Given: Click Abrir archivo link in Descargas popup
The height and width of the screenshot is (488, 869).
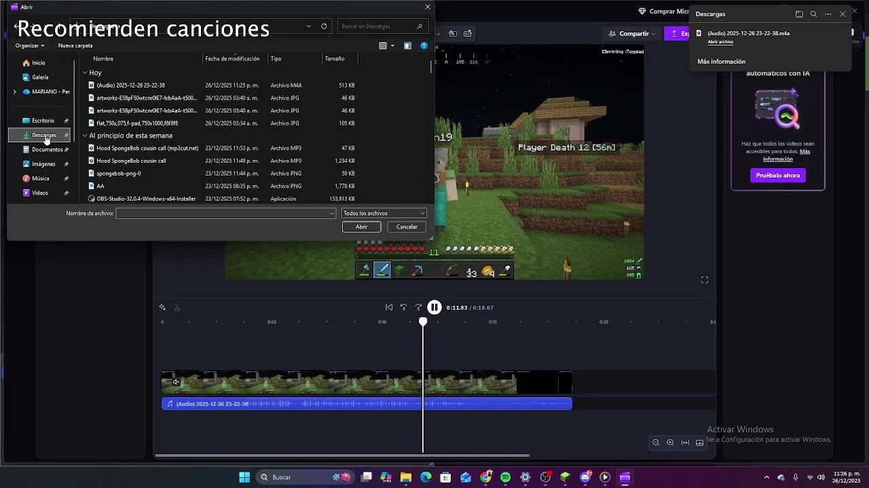Looking at the screenshot, I should coord(720,42).
